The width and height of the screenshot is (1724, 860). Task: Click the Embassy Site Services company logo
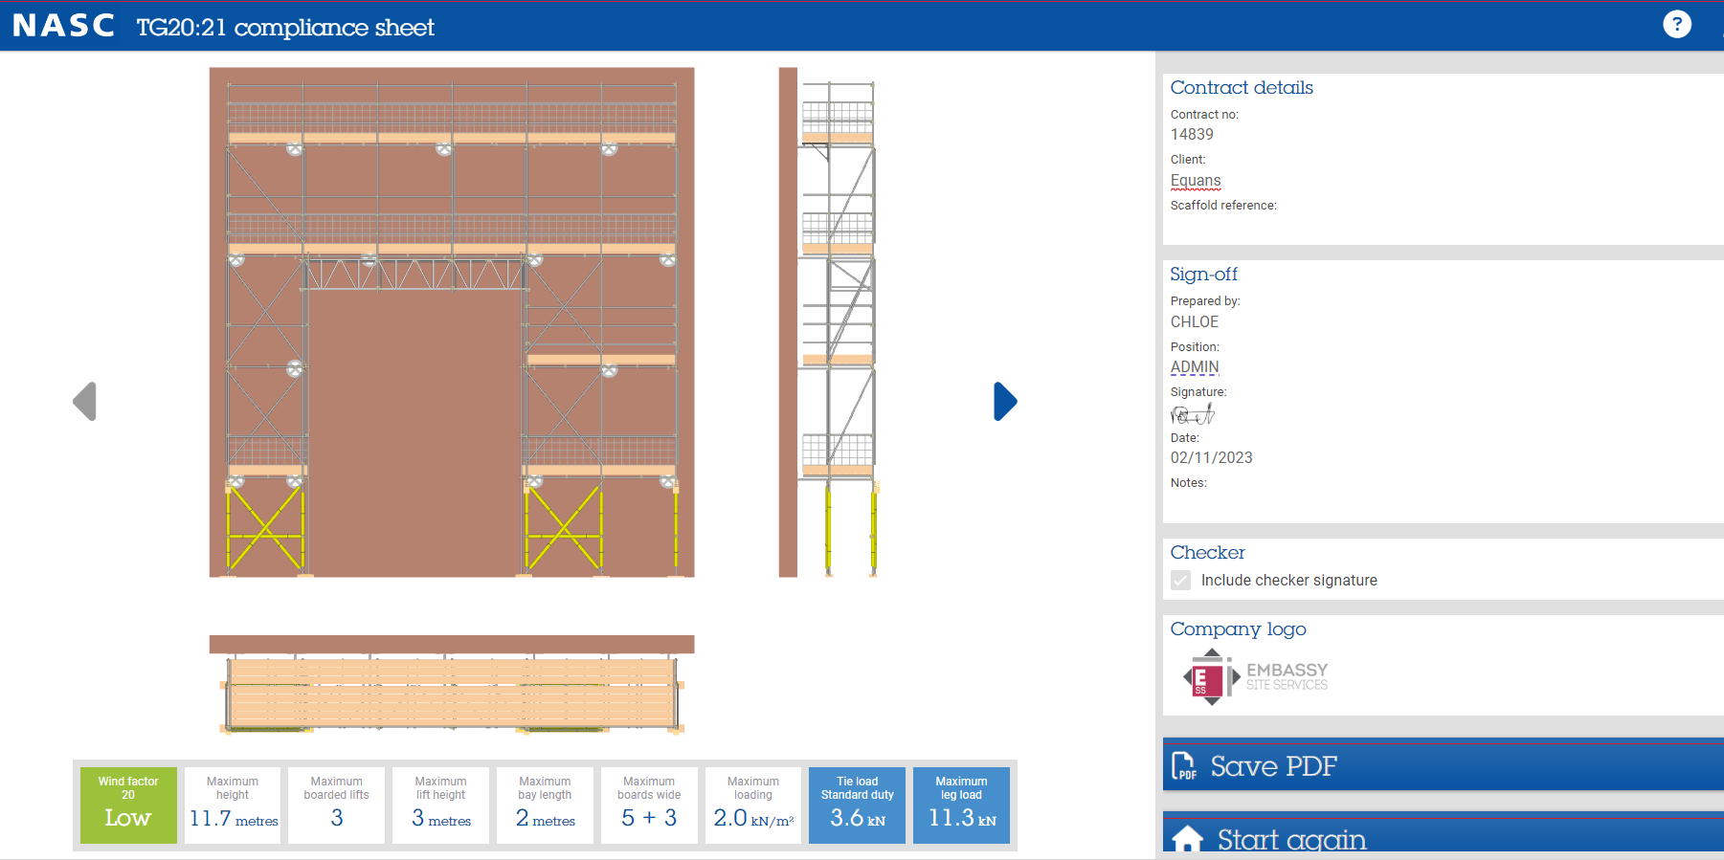(x=1255, y=677)
